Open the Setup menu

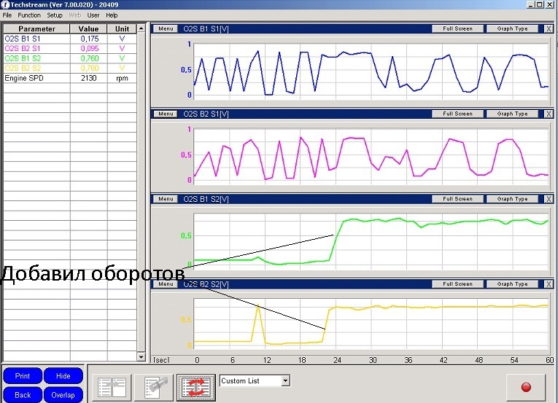[x=55, y=15]
